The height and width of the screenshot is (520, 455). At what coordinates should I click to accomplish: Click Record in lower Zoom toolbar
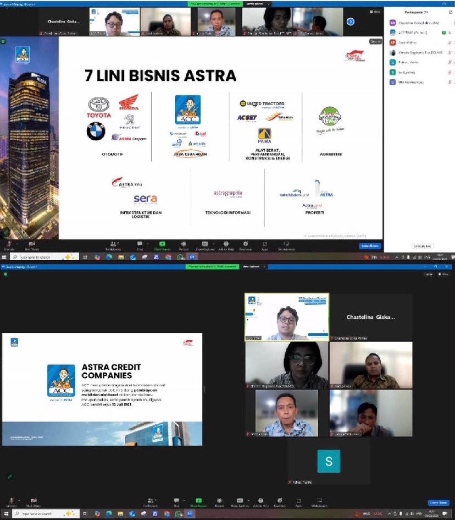pos(219,502)
